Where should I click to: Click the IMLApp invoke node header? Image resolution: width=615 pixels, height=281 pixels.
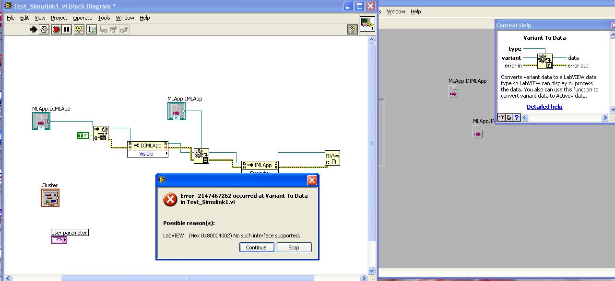[260, 165]
